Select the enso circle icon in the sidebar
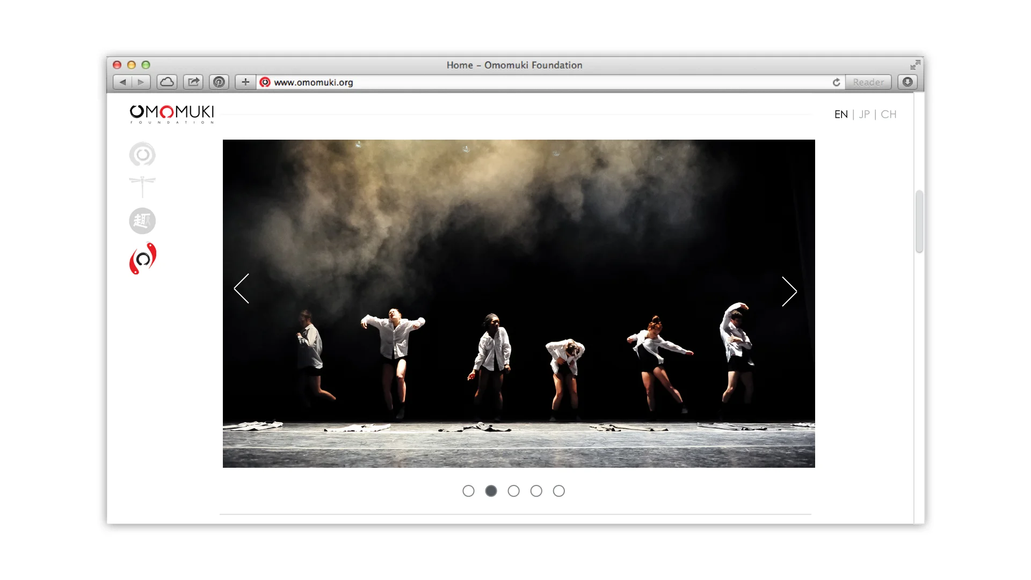1031x580 pixels. [x=142, y=154]
